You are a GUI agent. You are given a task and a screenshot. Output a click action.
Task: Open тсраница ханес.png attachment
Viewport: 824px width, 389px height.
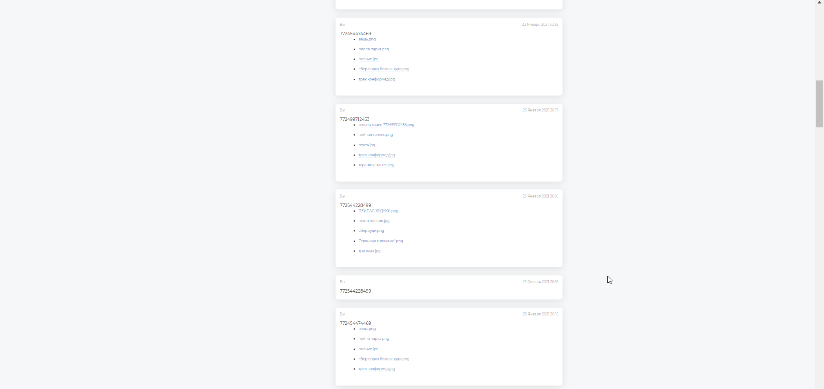[x=376, y=165]
